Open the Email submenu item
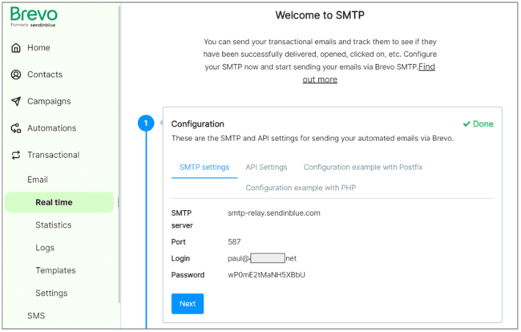The width and height of the screenshot is (521, 332). [x=38, y=180]
